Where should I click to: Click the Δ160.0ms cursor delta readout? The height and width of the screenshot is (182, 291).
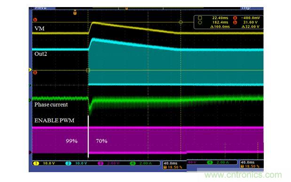click(220, 26)
